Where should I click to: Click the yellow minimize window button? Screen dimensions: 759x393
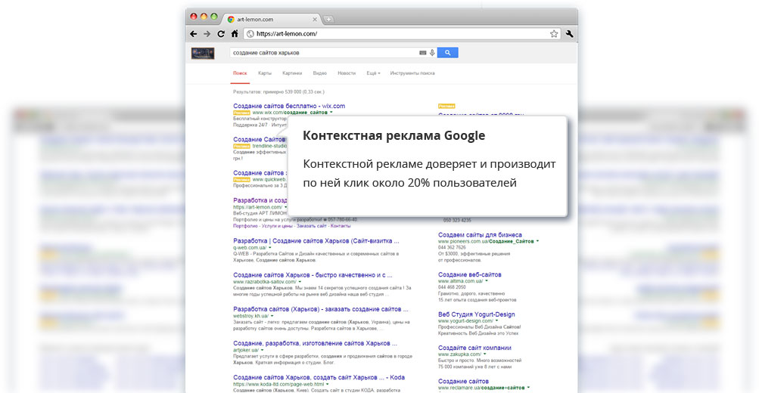click(x=204, y=17)
